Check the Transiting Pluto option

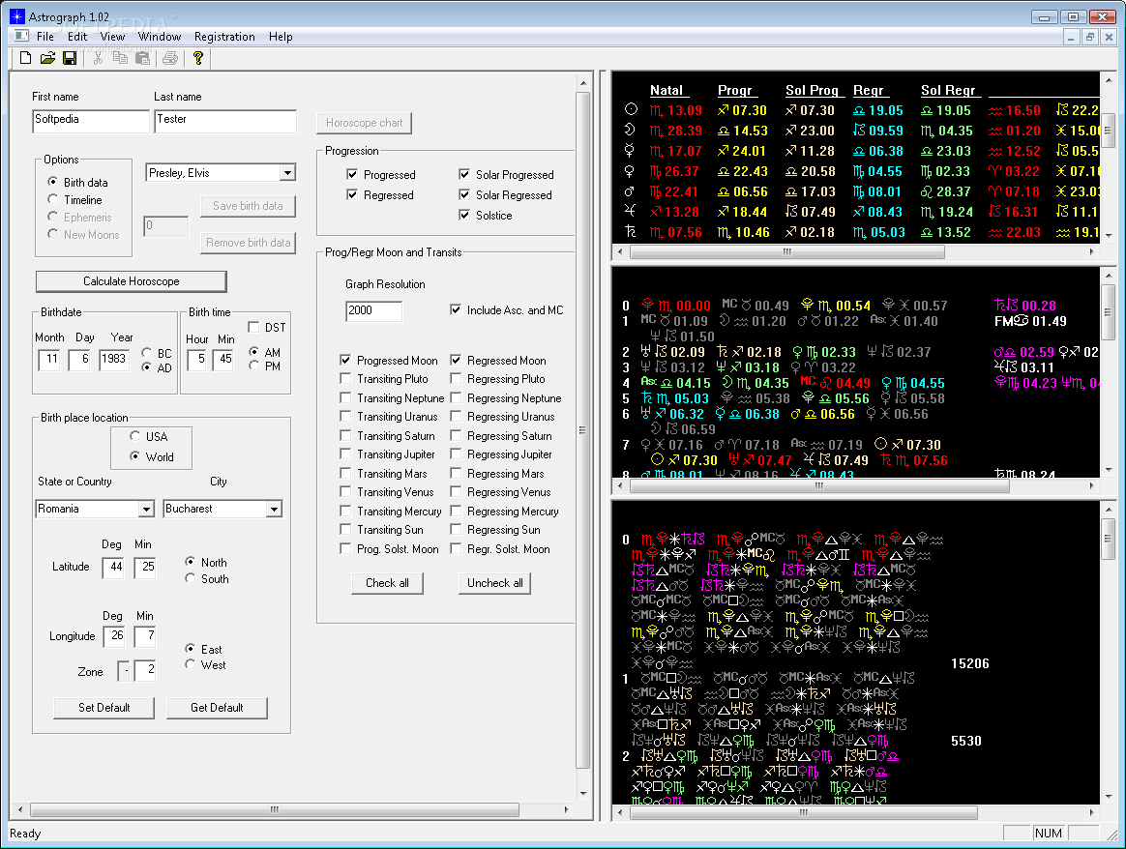346,379
